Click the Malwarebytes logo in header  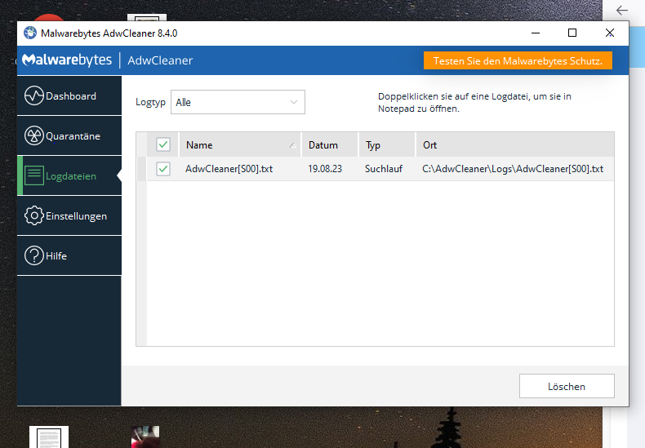[x=67, y=60]
